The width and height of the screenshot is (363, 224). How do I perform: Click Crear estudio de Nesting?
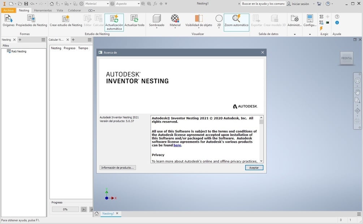[66, 20]
